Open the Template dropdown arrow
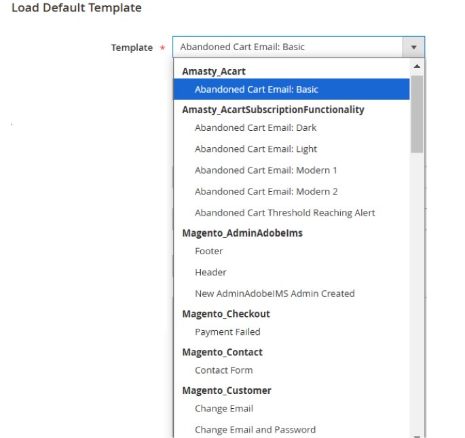The height and width of the screenshot is (438, 465). click(x=413, y=47)
